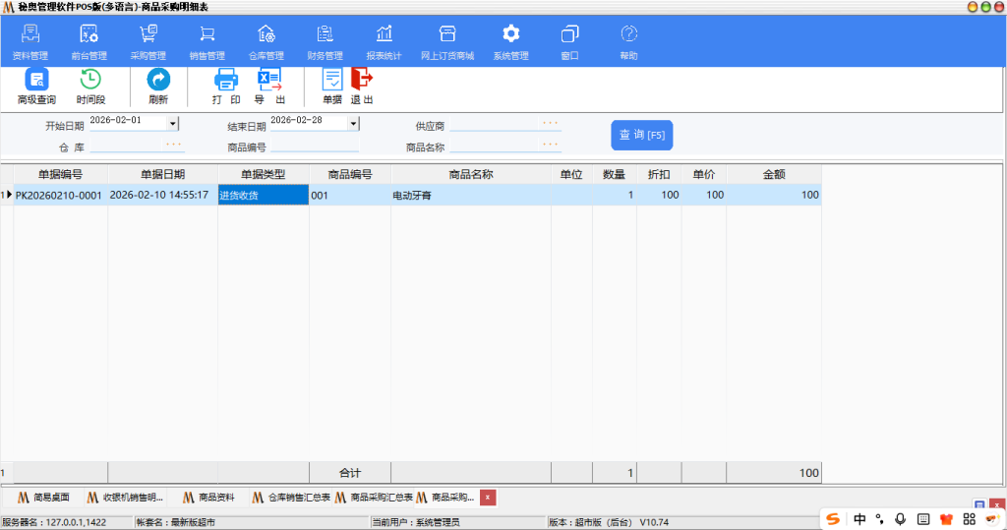Open the 供应商 supplier lookup ellipsis
Screen dimensions: 1007x530
551,124
